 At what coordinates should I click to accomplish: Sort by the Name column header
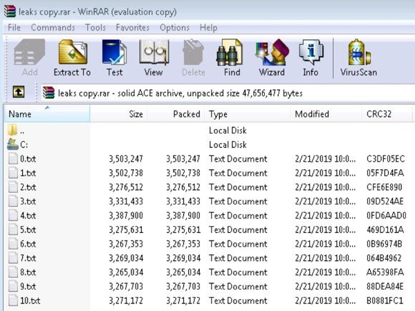pos(47,114)
